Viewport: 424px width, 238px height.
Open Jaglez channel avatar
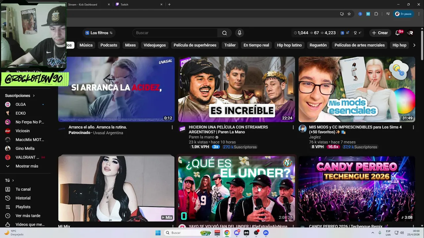(x=302, y=129)
